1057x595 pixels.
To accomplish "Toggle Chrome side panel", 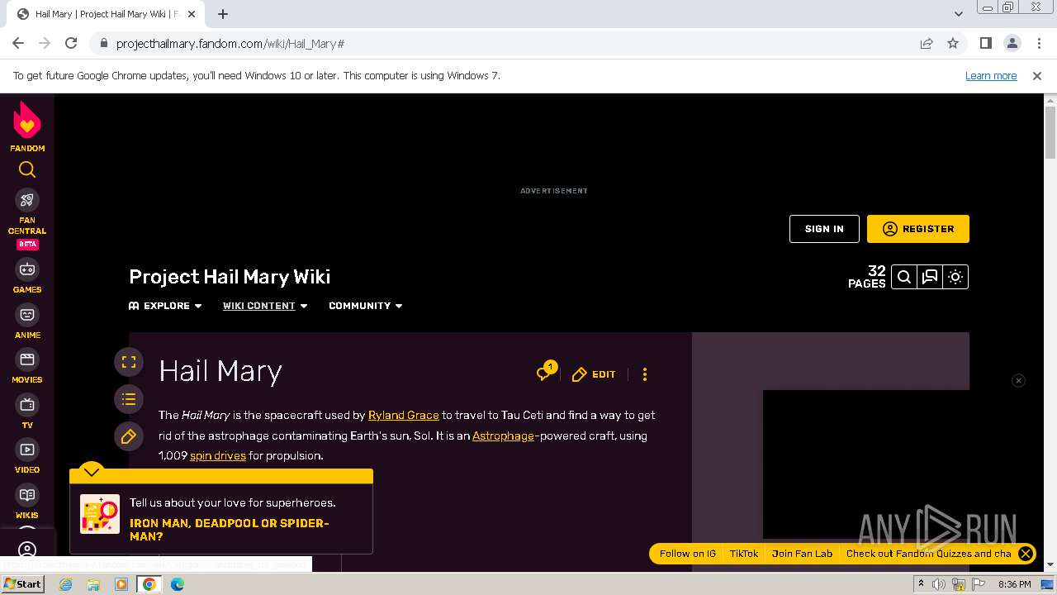I will (x=986, y=44).
